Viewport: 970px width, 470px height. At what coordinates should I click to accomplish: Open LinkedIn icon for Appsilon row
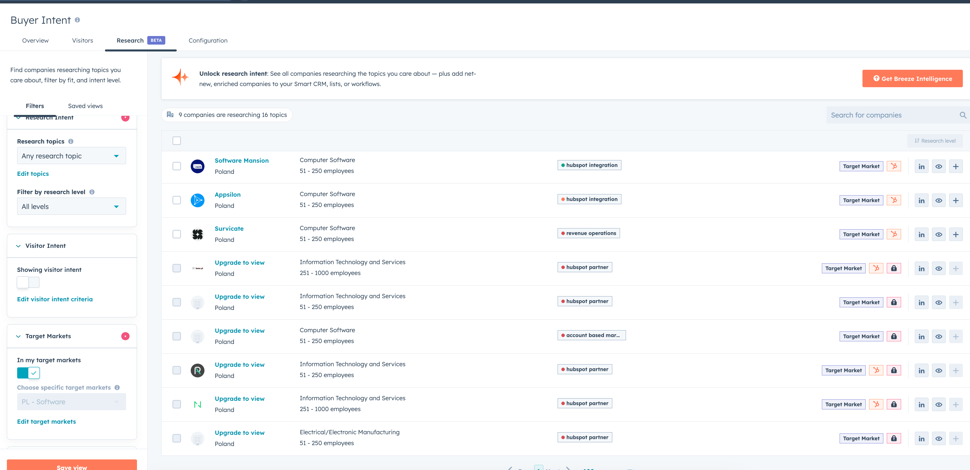(921, 200)
